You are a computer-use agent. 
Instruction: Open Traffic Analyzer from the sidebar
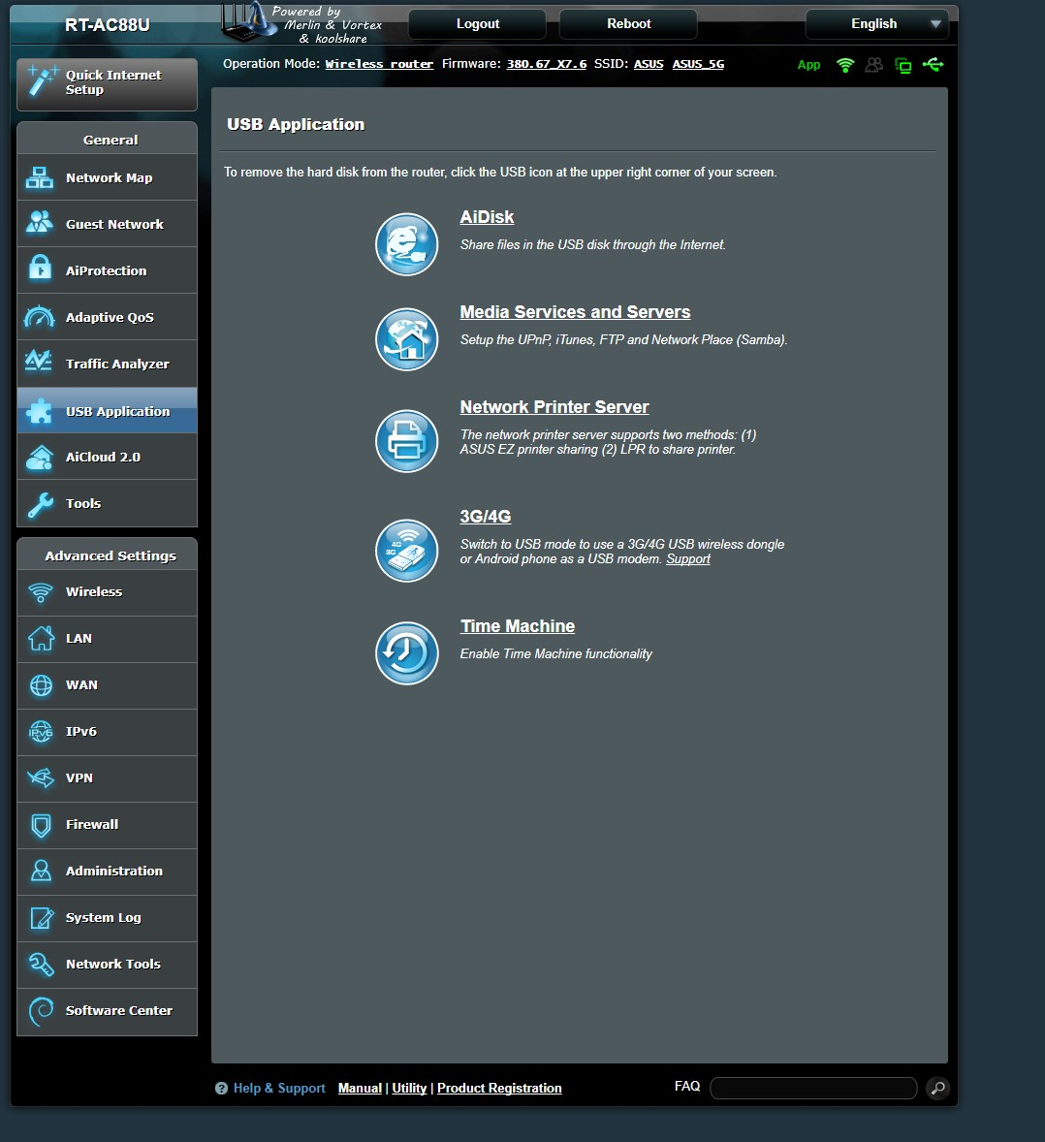(107, 365)
